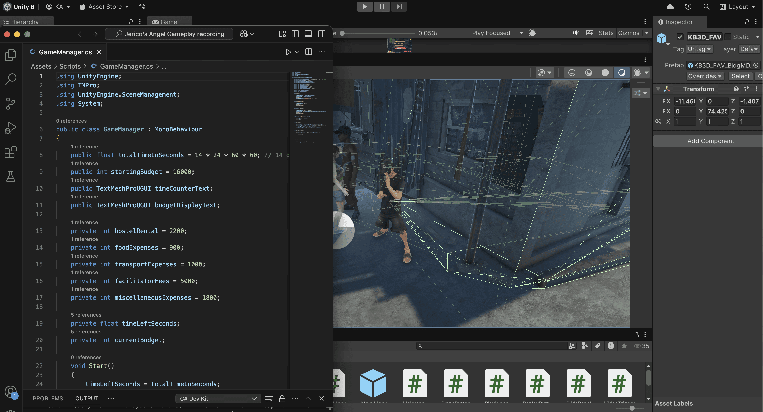Open run options dropdown arrow
The height and width of the screenshot is (412, 763).
coord(297,52)
